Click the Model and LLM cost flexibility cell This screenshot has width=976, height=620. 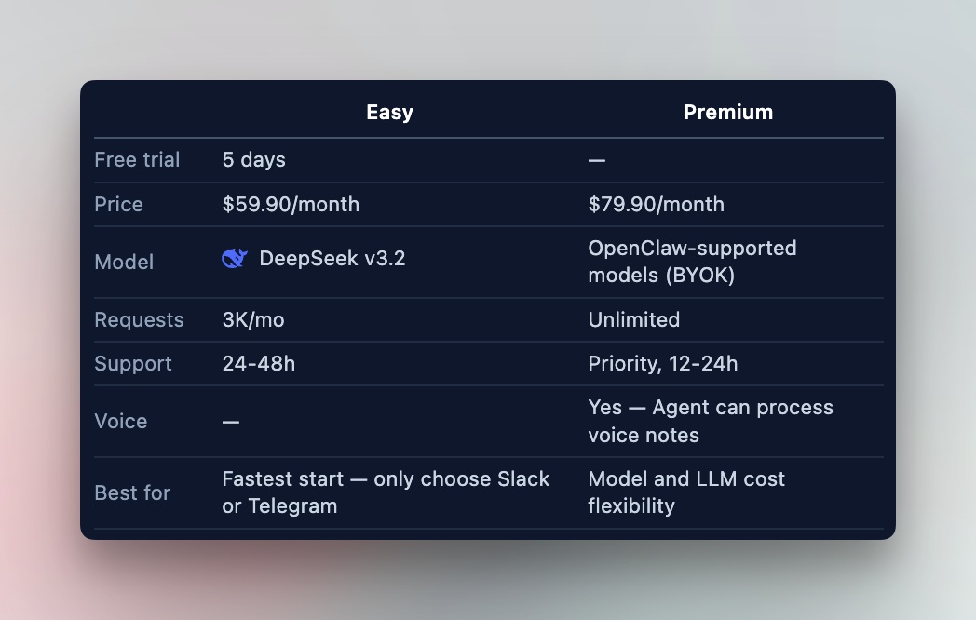[686, 492]
